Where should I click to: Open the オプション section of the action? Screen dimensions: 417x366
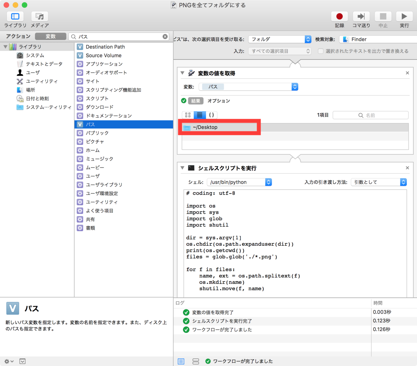tap(219, 101)
